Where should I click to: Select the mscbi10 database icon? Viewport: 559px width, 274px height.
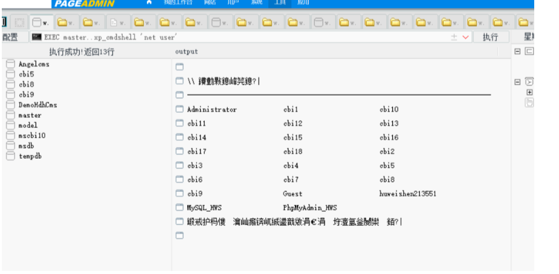point(11,136)
